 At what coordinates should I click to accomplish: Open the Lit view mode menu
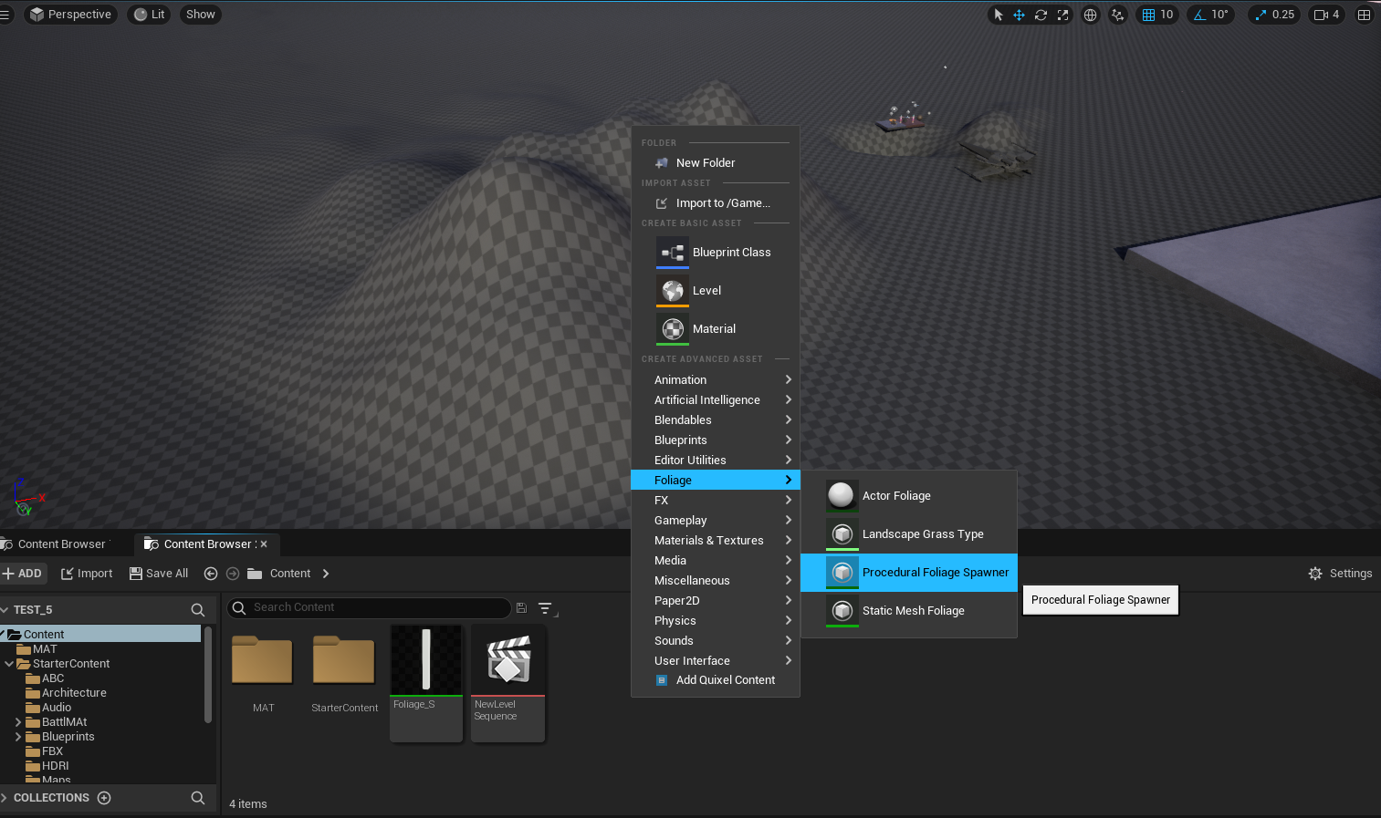click(150, 15)
